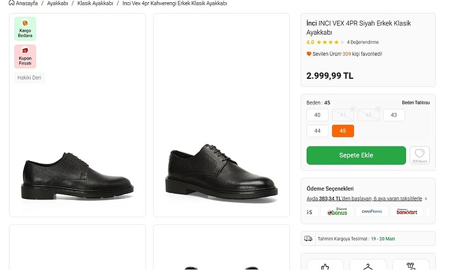This screenshot has height=270, width=451.
Task: Click the Garanti Bonus card logo
Action: tap(337, 212)
